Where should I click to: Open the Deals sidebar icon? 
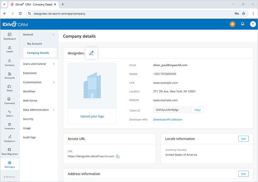(9, 88)
